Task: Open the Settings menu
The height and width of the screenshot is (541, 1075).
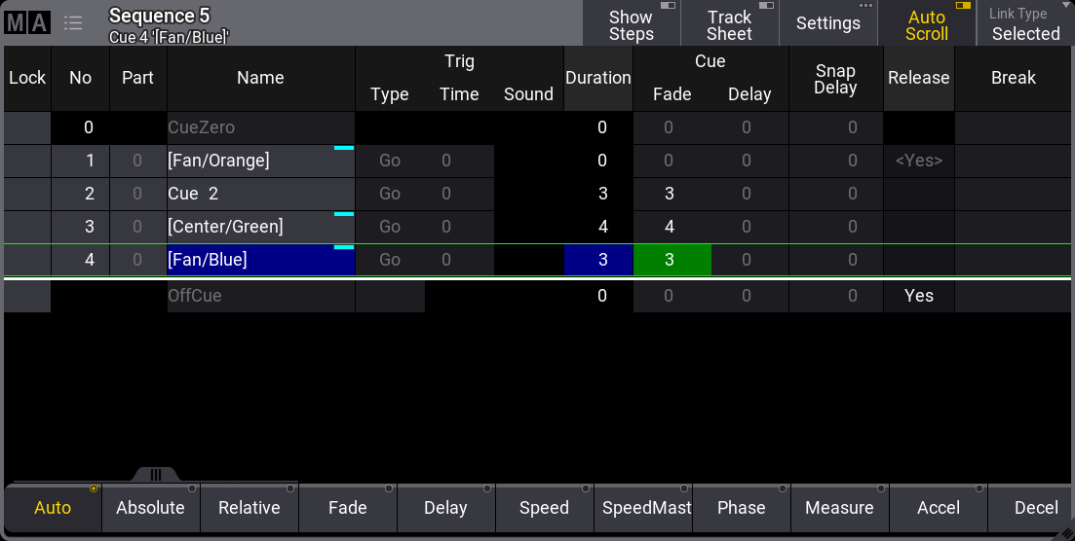Action: pos(827,23)
